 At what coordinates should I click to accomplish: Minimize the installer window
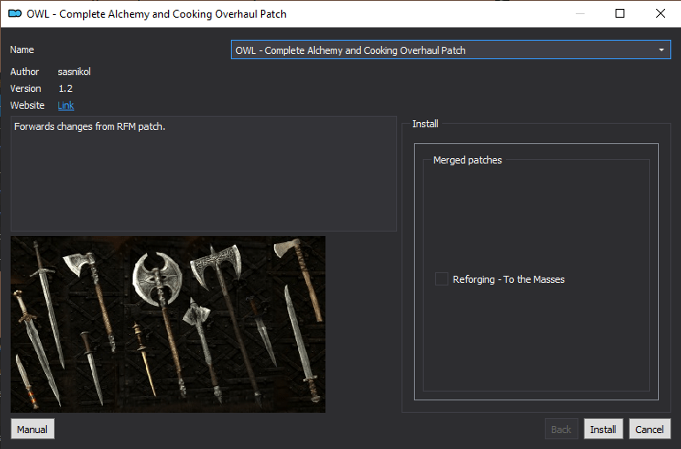pos(580,13)
